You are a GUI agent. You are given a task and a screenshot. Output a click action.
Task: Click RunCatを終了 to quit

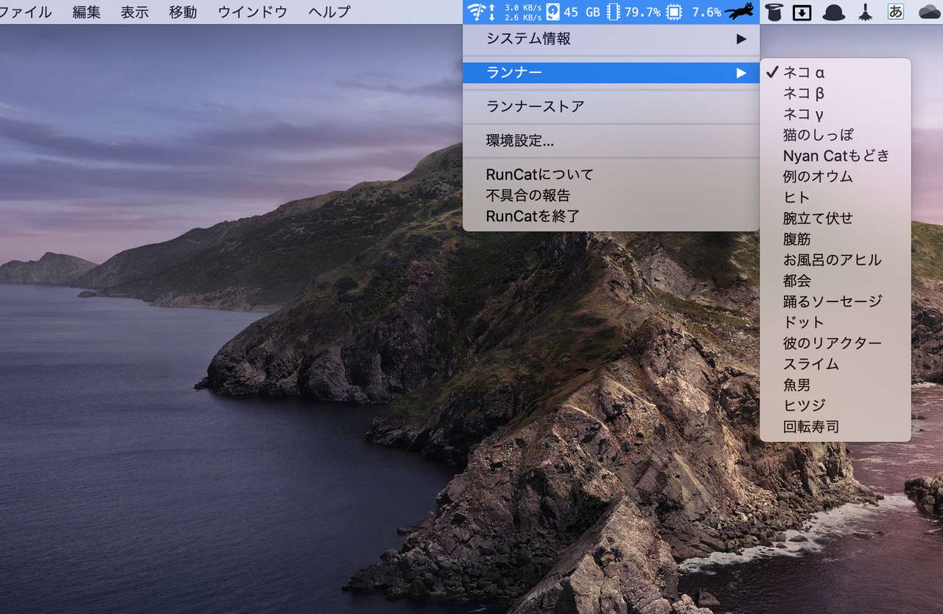click(x=533, y=216)
